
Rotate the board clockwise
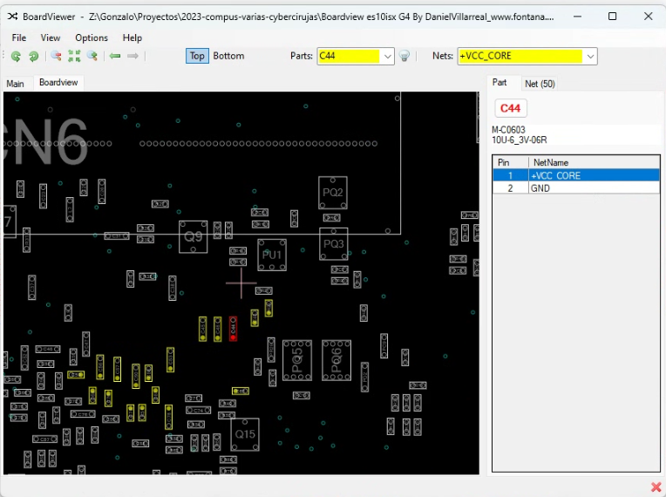33,56
